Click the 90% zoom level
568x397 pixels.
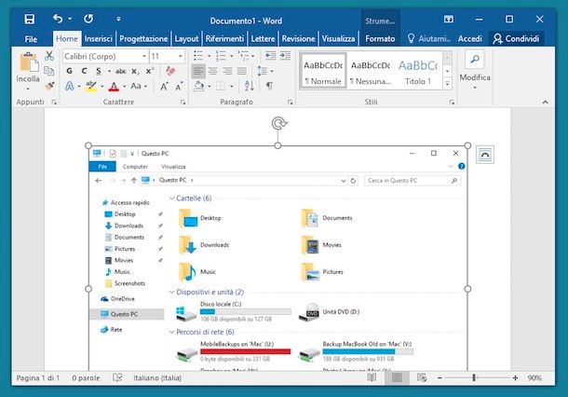click(x=534, y=377)
